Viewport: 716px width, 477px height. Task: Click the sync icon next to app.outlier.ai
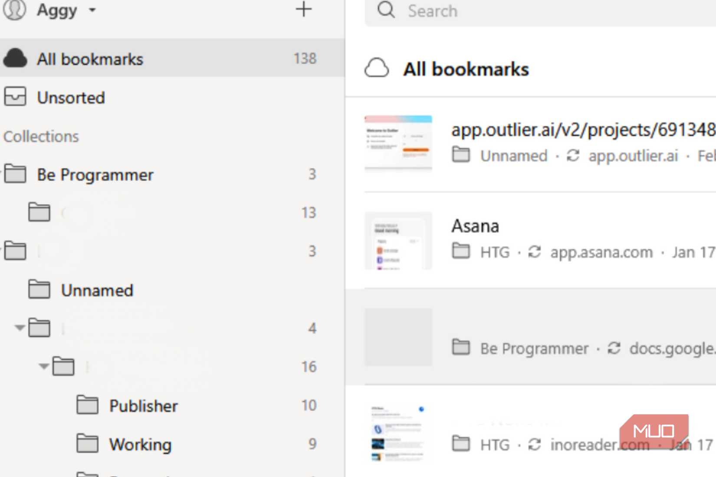point(573,155)
